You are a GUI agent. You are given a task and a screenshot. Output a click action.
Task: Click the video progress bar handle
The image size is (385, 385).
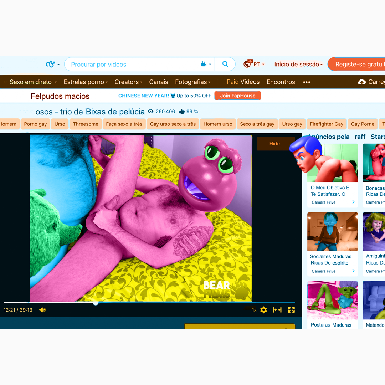[x=96, y=303]
